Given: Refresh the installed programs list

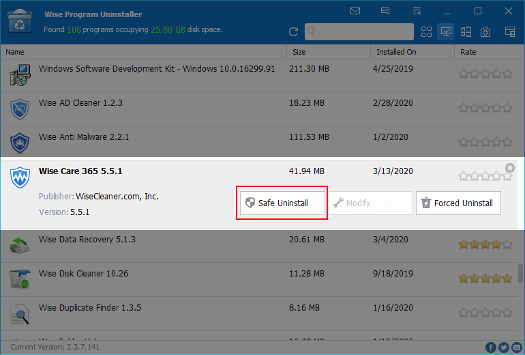Looking at the screenshot, I should click(294, 32).
